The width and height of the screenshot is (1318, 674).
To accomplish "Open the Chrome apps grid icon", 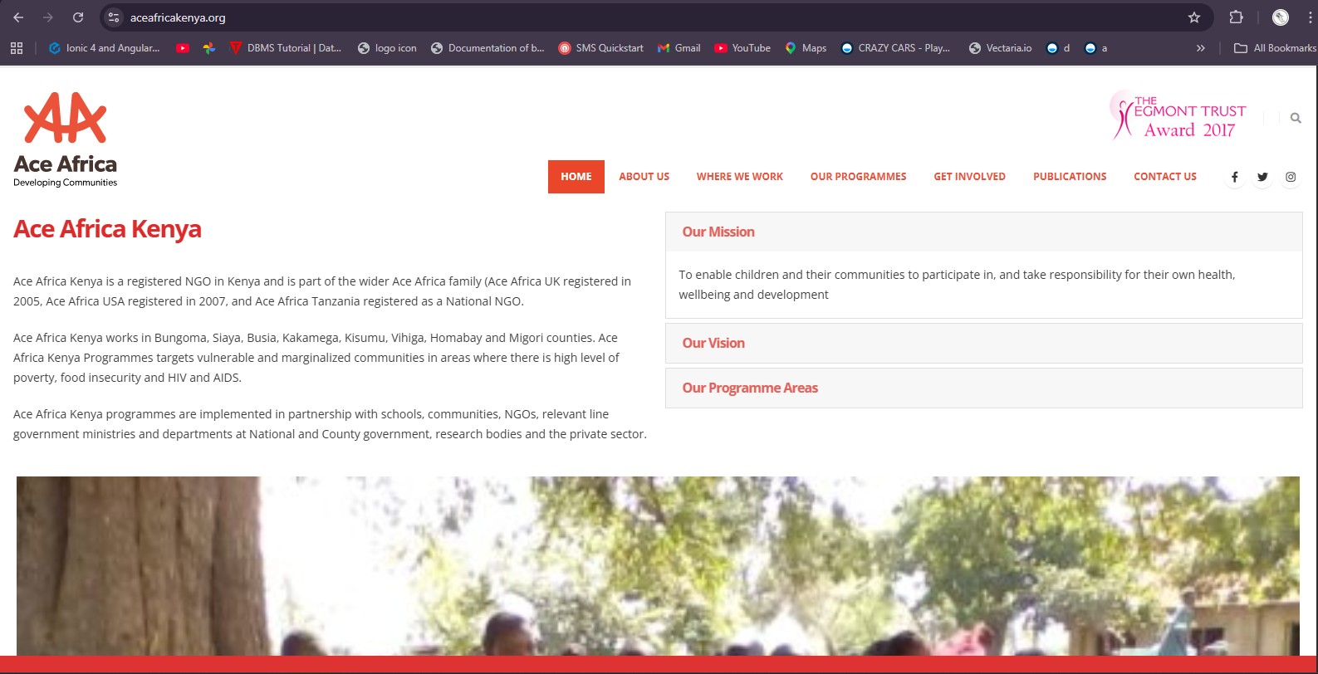I will tap(17, 48).
